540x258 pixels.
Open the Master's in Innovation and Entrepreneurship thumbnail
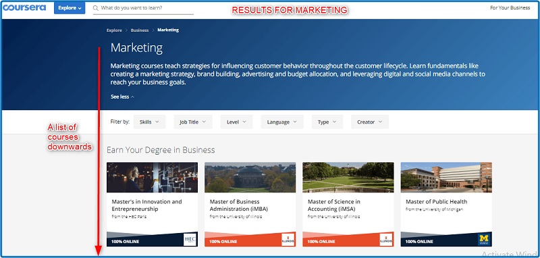point(153,178)
